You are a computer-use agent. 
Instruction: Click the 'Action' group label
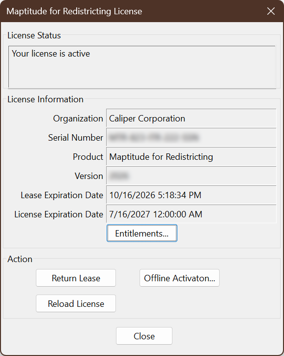coord(20,259)
